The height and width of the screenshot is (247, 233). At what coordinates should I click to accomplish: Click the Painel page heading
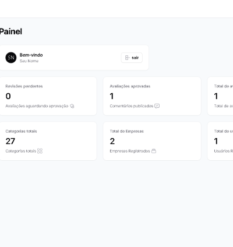10,31
